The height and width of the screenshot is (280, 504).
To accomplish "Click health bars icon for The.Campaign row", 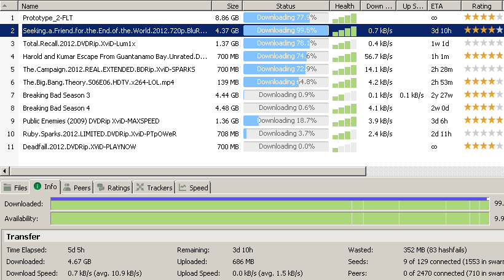I will pos(344,69).
